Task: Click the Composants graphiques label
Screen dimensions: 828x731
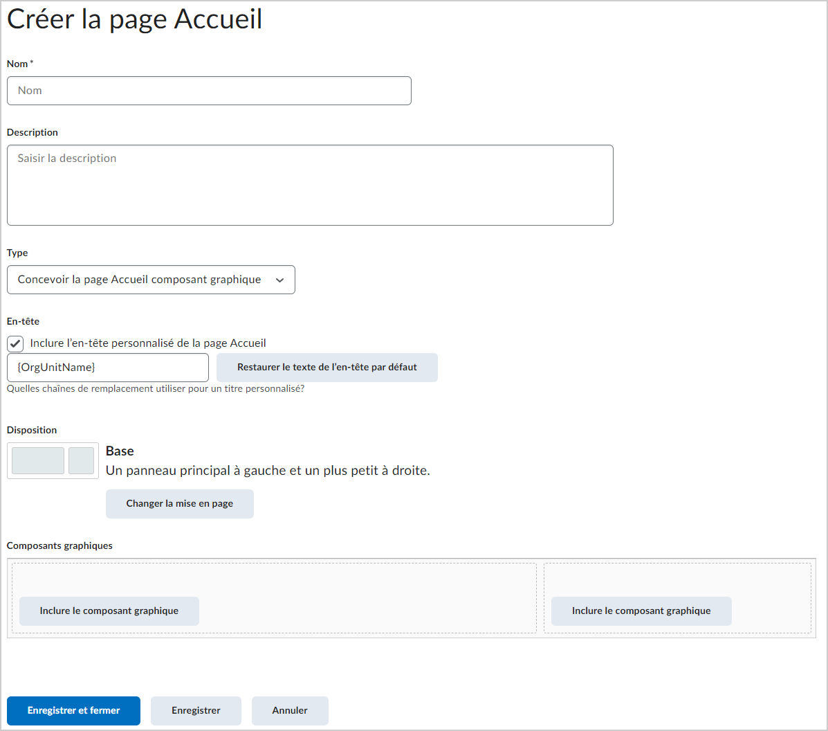Action: coord(59,545)
